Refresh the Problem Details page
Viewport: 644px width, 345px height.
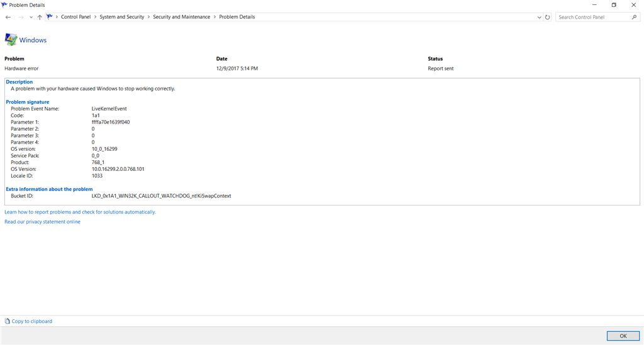pyautogui.click(x=548, y=17)
